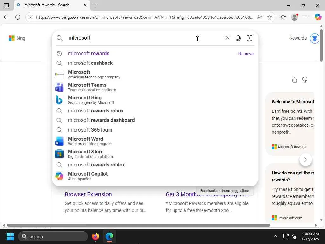This screenshot has height=244, width=325.
Task: Go back to the previous page
Action: point(6,17)
